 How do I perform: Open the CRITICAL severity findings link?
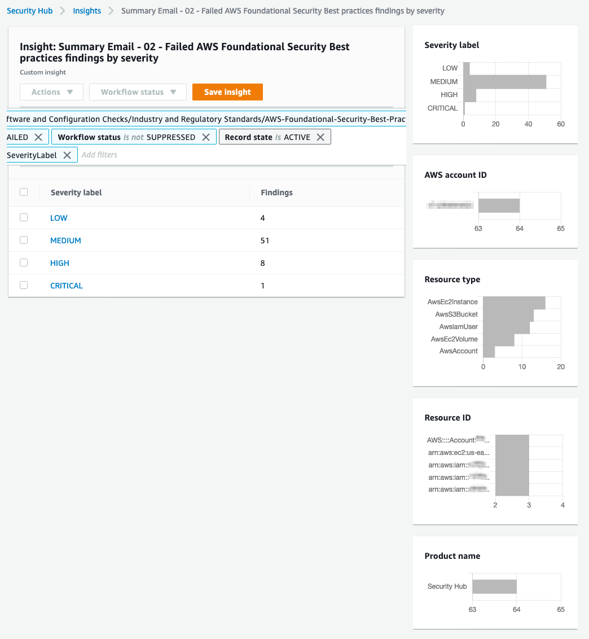click(66, 285)
